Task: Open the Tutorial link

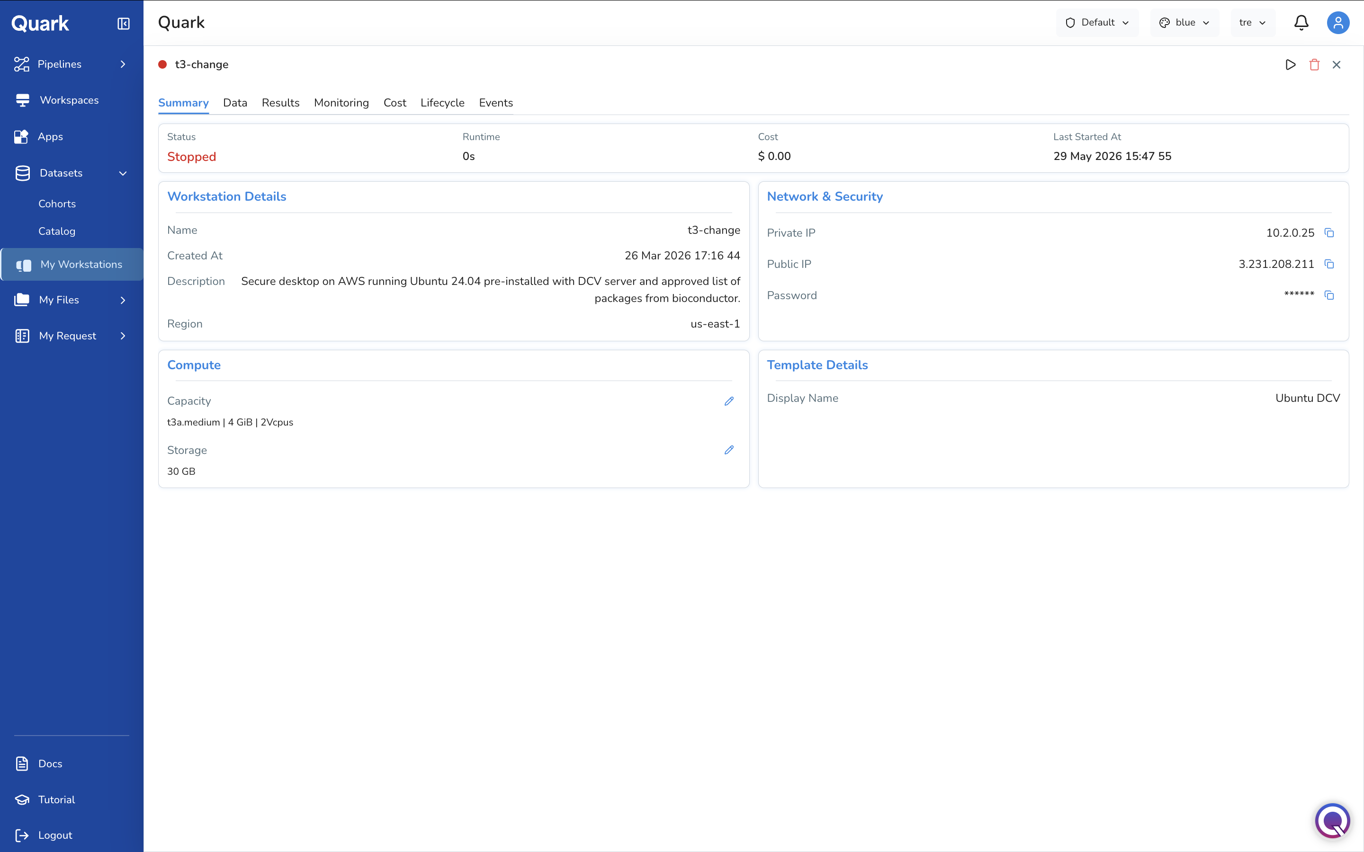Action: click(x=56, y=799)
